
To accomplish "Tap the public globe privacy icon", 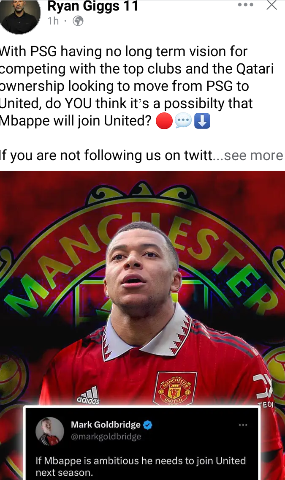I will (78, 21).
